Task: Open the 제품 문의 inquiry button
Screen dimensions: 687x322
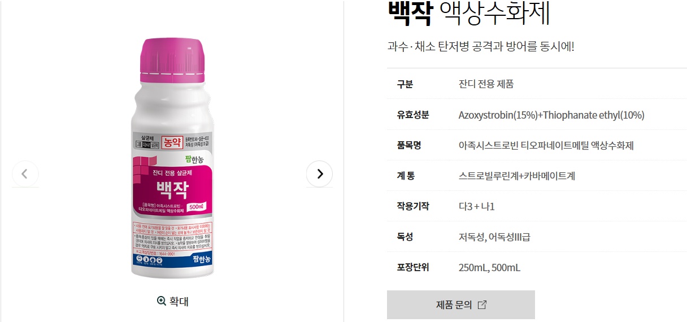Action: (461, 304)
